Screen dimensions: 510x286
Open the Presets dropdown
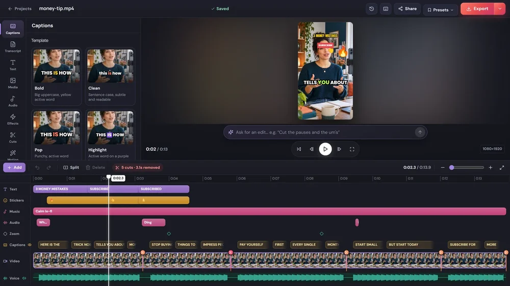pyautogui.click(x=441, y=10)
